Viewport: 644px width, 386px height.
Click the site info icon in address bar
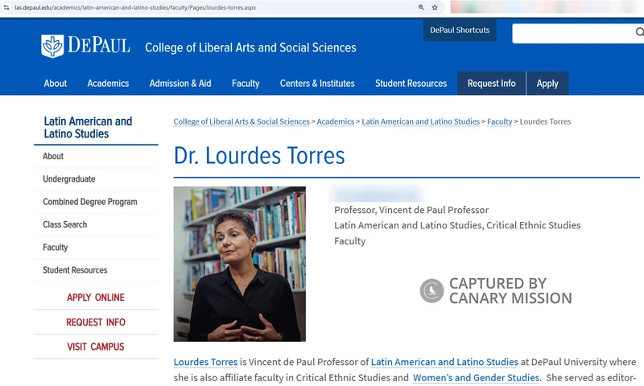click(x=6, y=7)
